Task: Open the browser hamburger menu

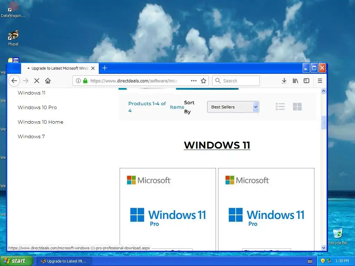Action: coord(320,81)
